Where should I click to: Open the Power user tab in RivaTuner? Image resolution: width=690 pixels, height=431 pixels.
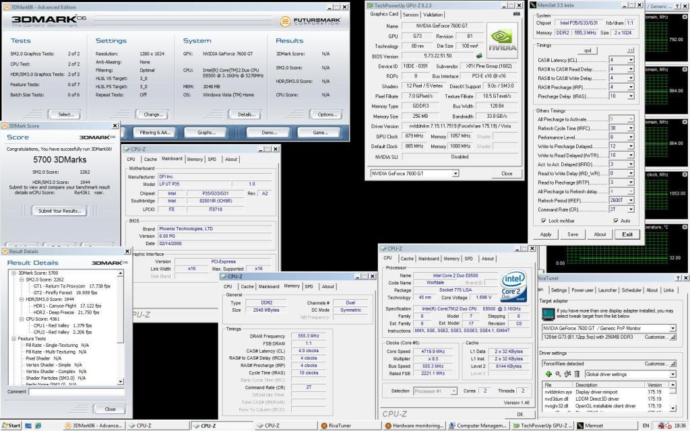pyautogui.click(x=582, y=290)
